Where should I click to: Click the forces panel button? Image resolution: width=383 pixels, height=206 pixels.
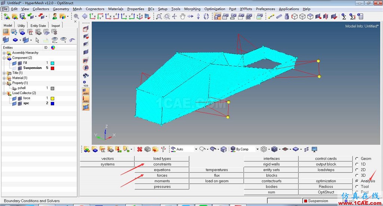tap(162, 175)
